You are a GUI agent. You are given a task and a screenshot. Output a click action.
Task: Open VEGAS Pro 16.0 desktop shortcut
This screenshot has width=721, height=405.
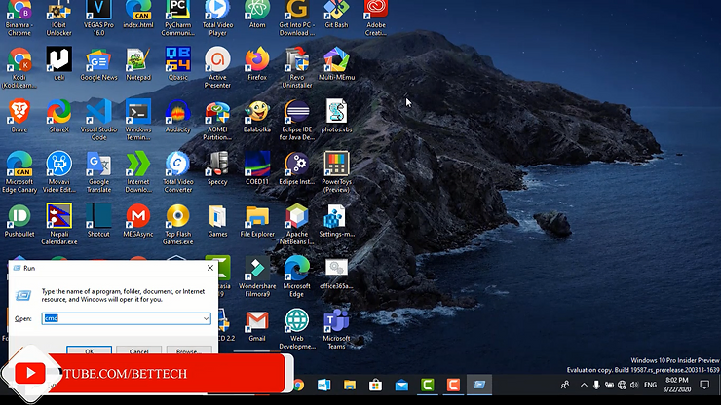pyautogui.click(x=98, y=18)
